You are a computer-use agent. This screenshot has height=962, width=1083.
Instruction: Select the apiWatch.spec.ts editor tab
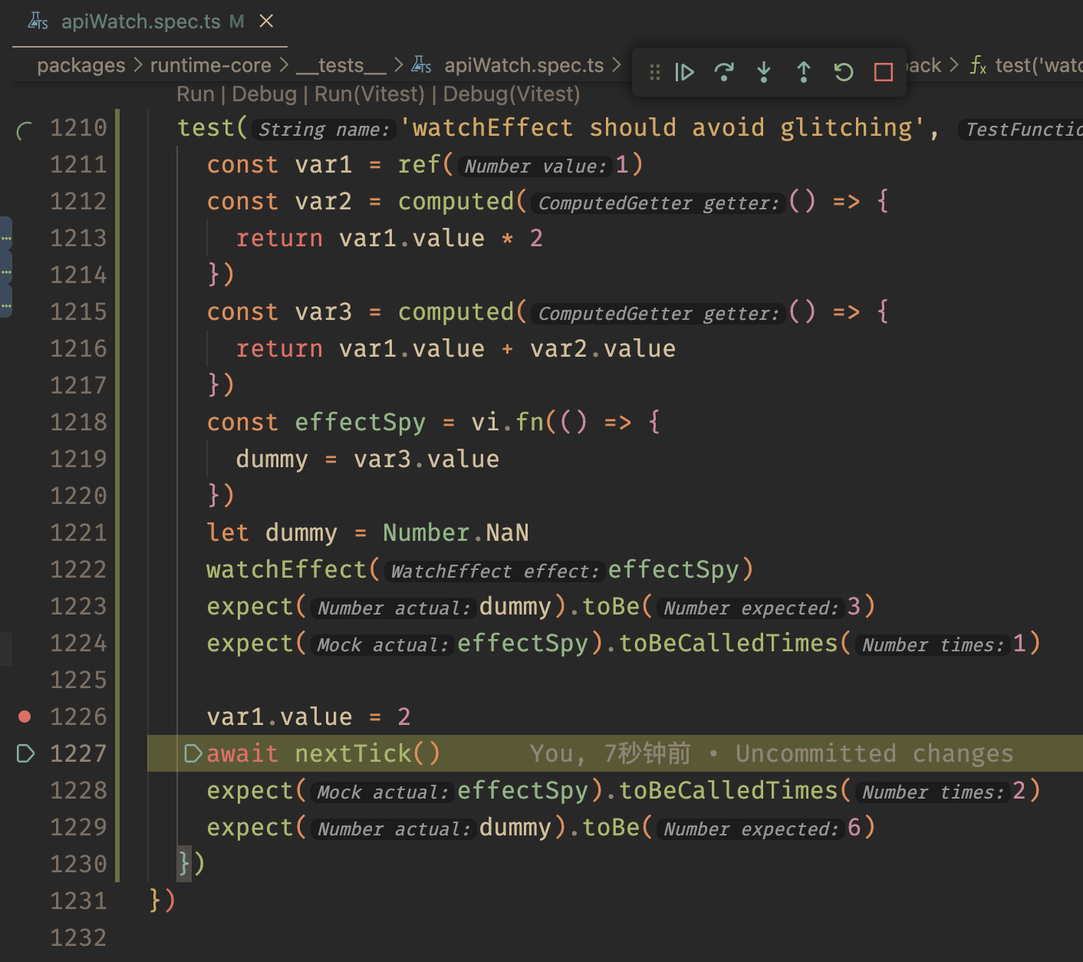point(140,21)
